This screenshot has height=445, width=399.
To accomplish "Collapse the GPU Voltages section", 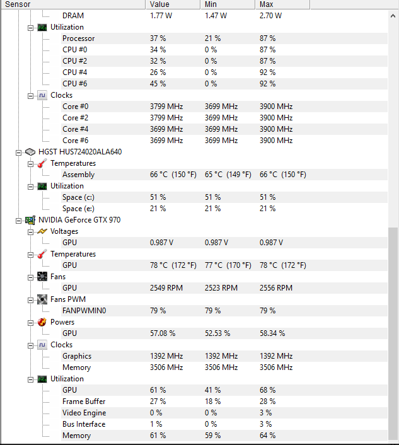I will click(30, 232).
